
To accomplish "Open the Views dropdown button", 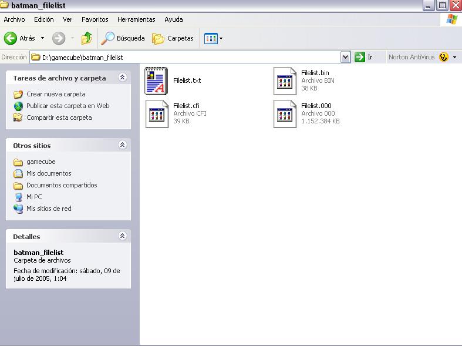I will point(214,38).
